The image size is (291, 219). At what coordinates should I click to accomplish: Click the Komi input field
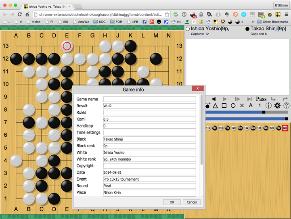pos(149,119)
